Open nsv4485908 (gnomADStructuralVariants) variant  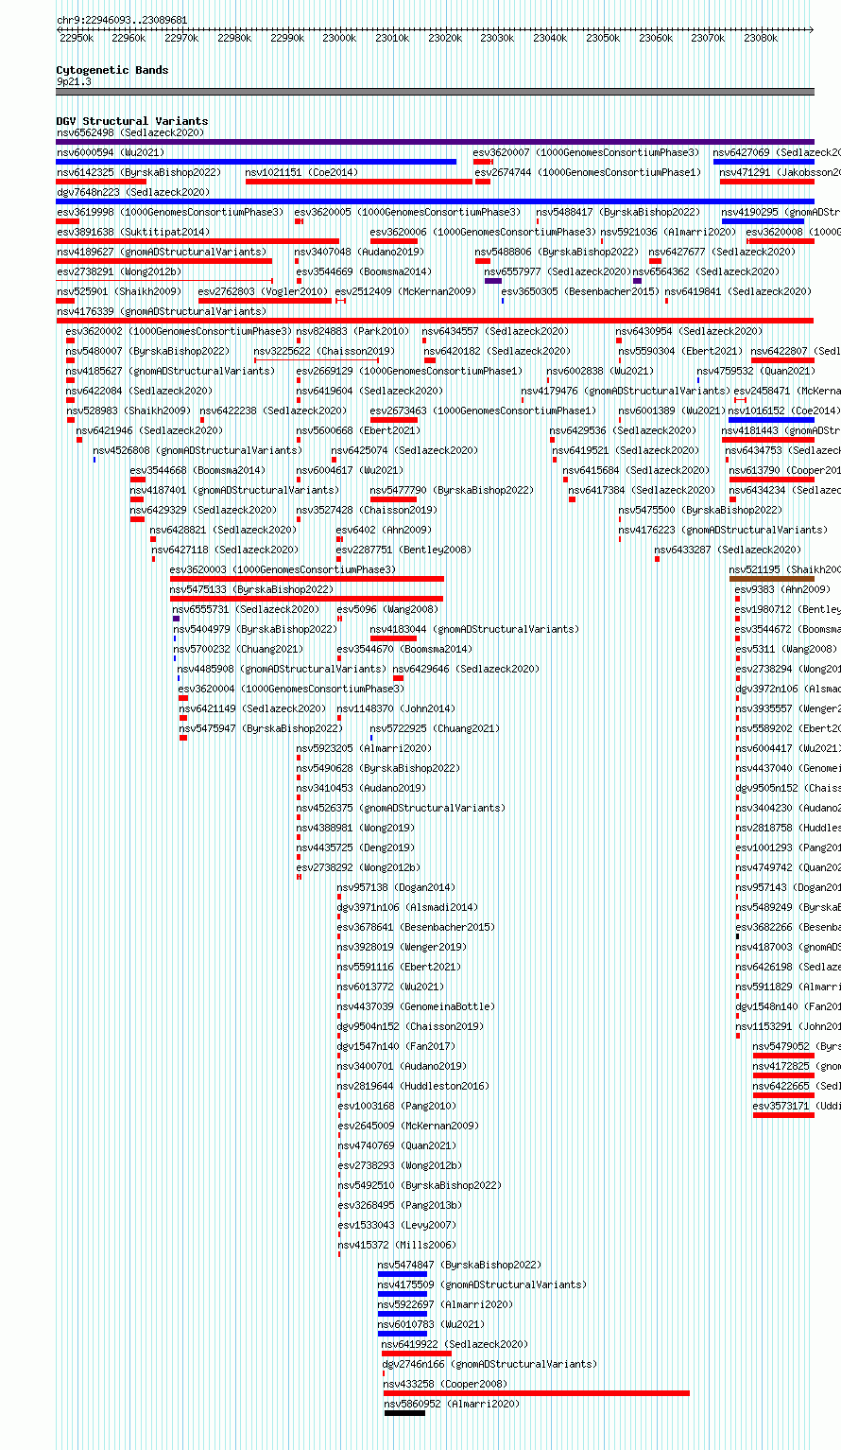[282, 669]
